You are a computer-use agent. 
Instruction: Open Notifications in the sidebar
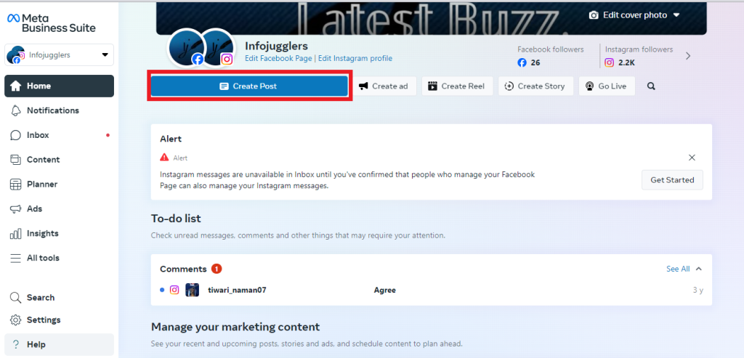tap(60, 110)
